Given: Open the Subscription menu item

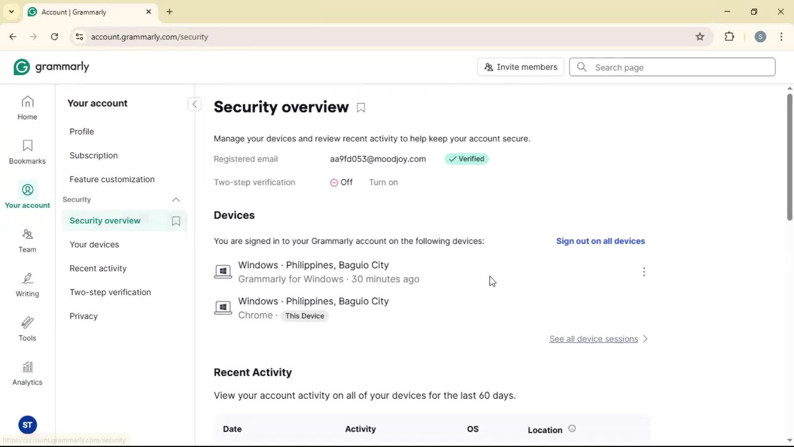Looking at the screenshot, I should [93, 155].
